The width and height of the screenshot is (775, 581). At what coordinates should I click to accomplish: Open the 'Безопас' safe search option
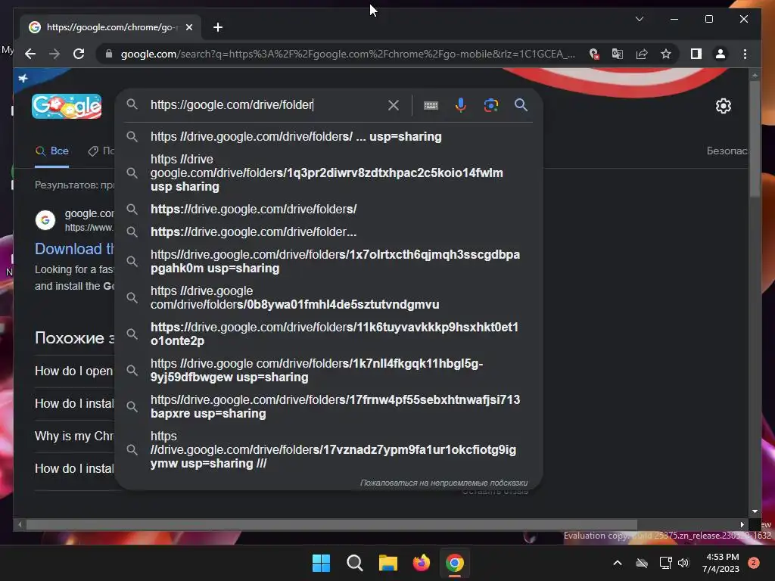click(x=727, y=151)
